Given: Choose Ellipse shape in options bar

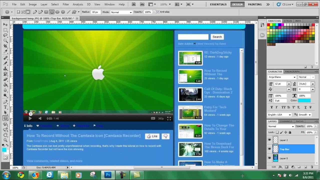Looking at the screenshot, I should (x=57, y=12).
